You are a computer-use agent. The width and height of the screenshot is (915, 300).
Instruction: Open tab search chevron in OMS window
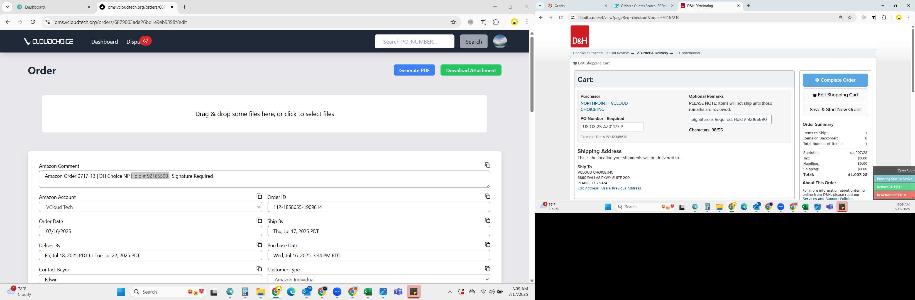7,7
